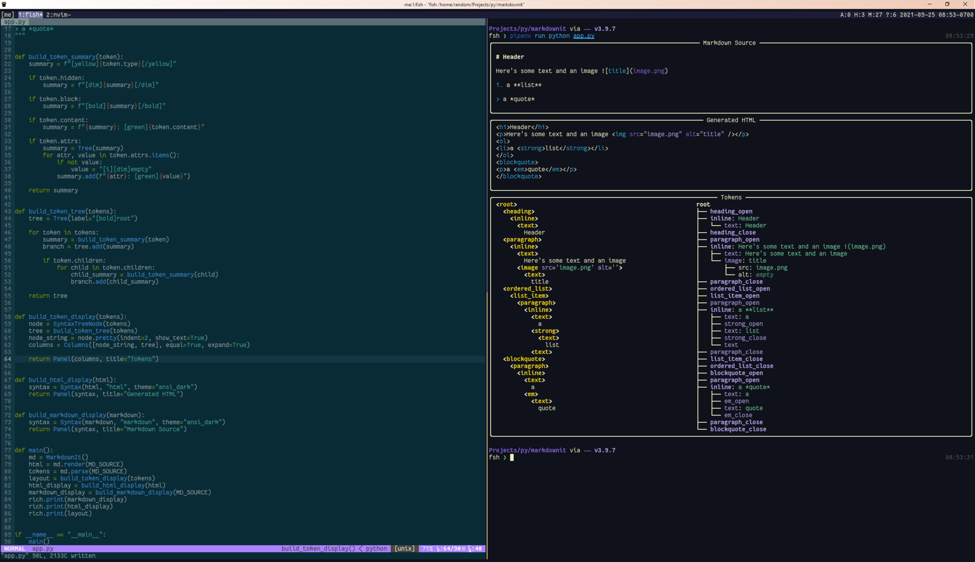The height and width of the screenshot is (562, 975).
Task: Click the cursor block at the bottom fsh prompt
Action: click(x=512, y=457)
